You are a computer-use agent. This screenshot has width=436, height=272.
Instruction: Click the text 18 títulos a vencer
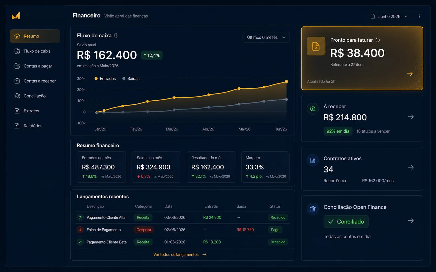pyautogui.click(x=373, y=131)
